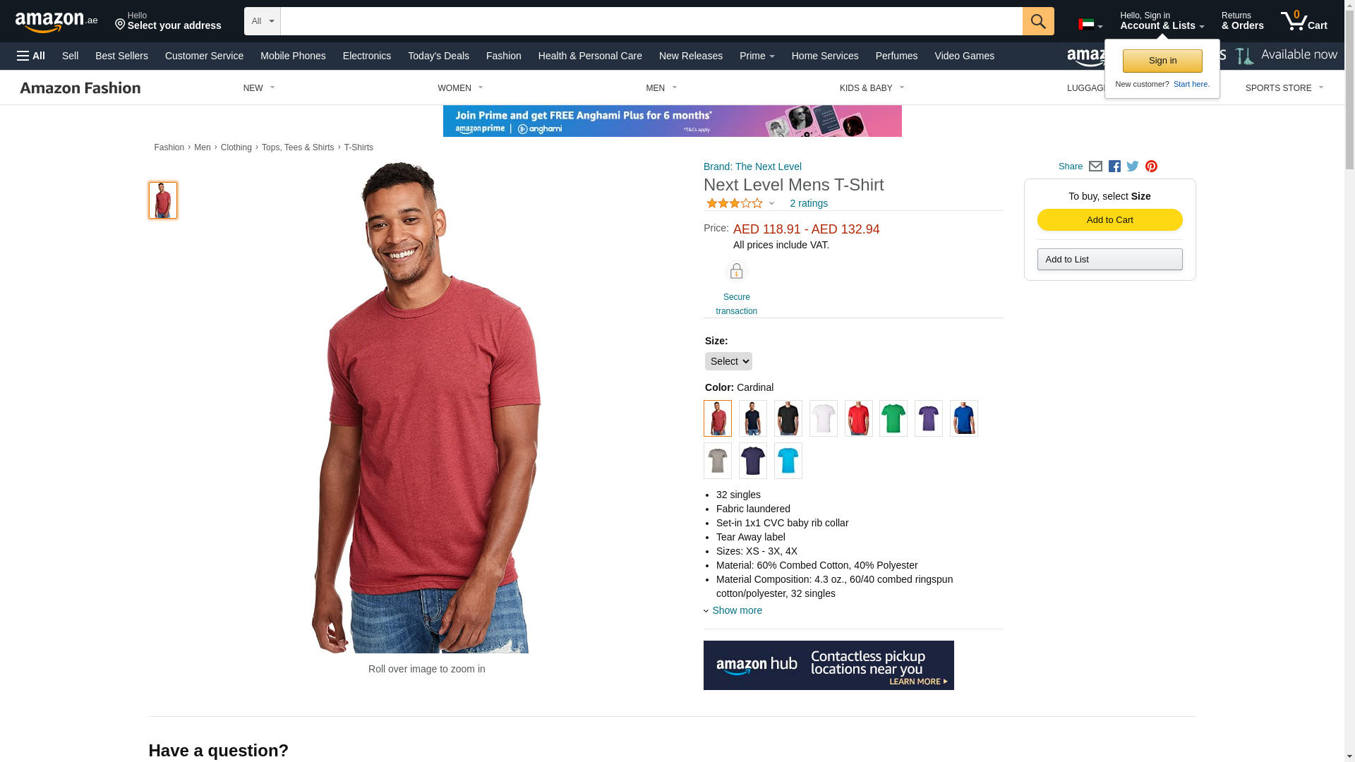Open the UAE flag language selector

(1090, 25)
